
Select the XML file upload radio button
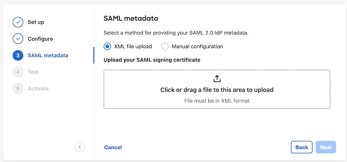click(x=107, y=47)
